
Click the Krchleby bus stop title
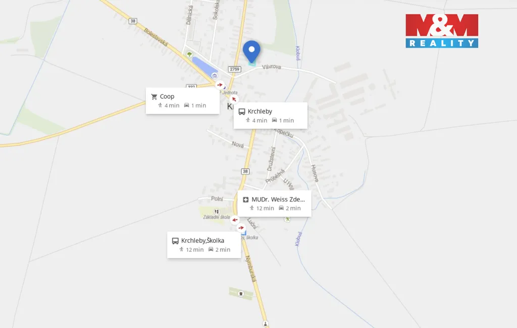coord(260,111)
